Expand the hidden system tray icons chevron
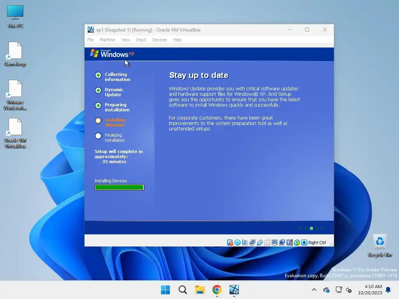This screenshot has height=299, width=399. coord(314,290)
